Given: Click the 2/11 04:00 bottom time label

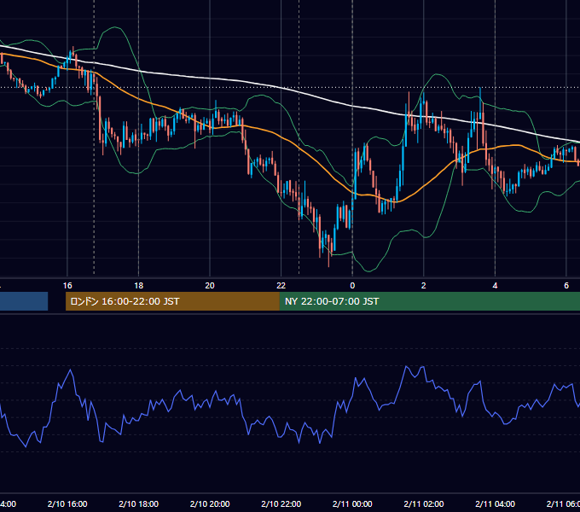Looking at the screenshot, I should 495,503.
